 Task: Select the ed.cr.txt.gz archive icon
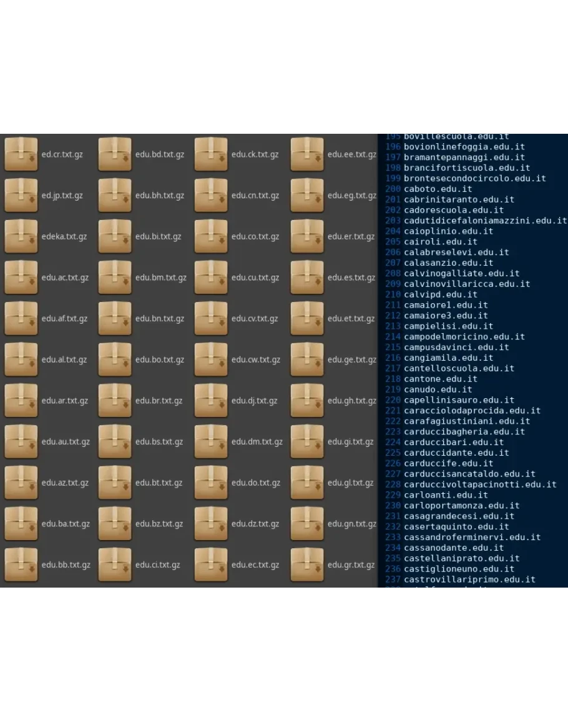(x=21, y=154)
